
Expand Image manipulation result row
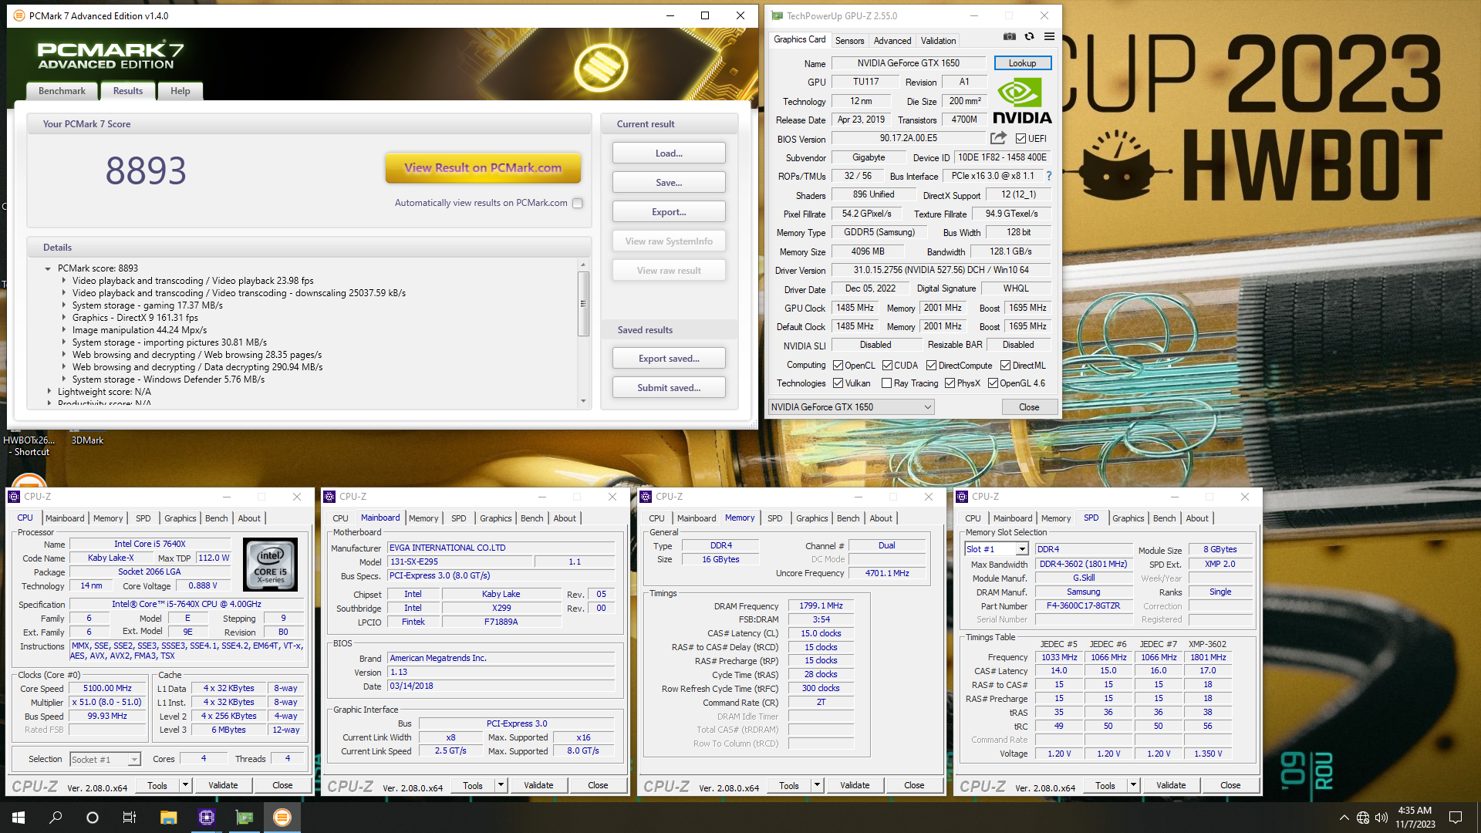(x=64, y=330)
